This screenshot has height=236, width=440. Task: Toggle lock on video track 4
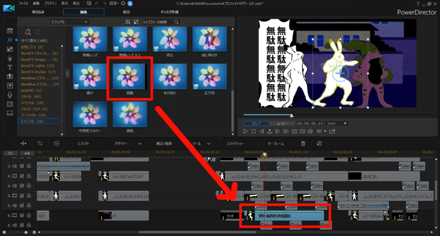(x=29, y=176)
